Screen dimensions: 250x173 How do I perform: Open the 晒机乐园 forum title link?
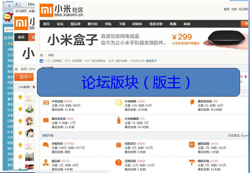[x=203, y=144]
